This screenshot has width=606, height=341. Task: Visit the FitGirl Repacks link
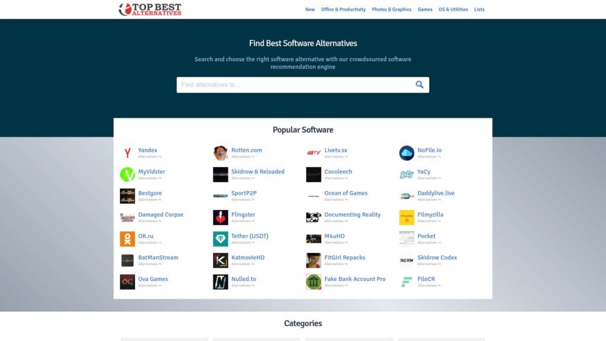(345, 258)
